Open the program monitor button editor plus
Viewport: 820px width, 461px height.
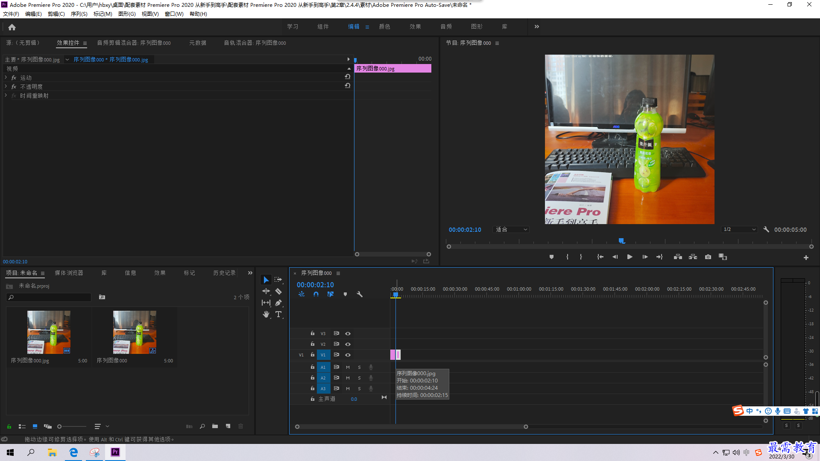point(806,257)
